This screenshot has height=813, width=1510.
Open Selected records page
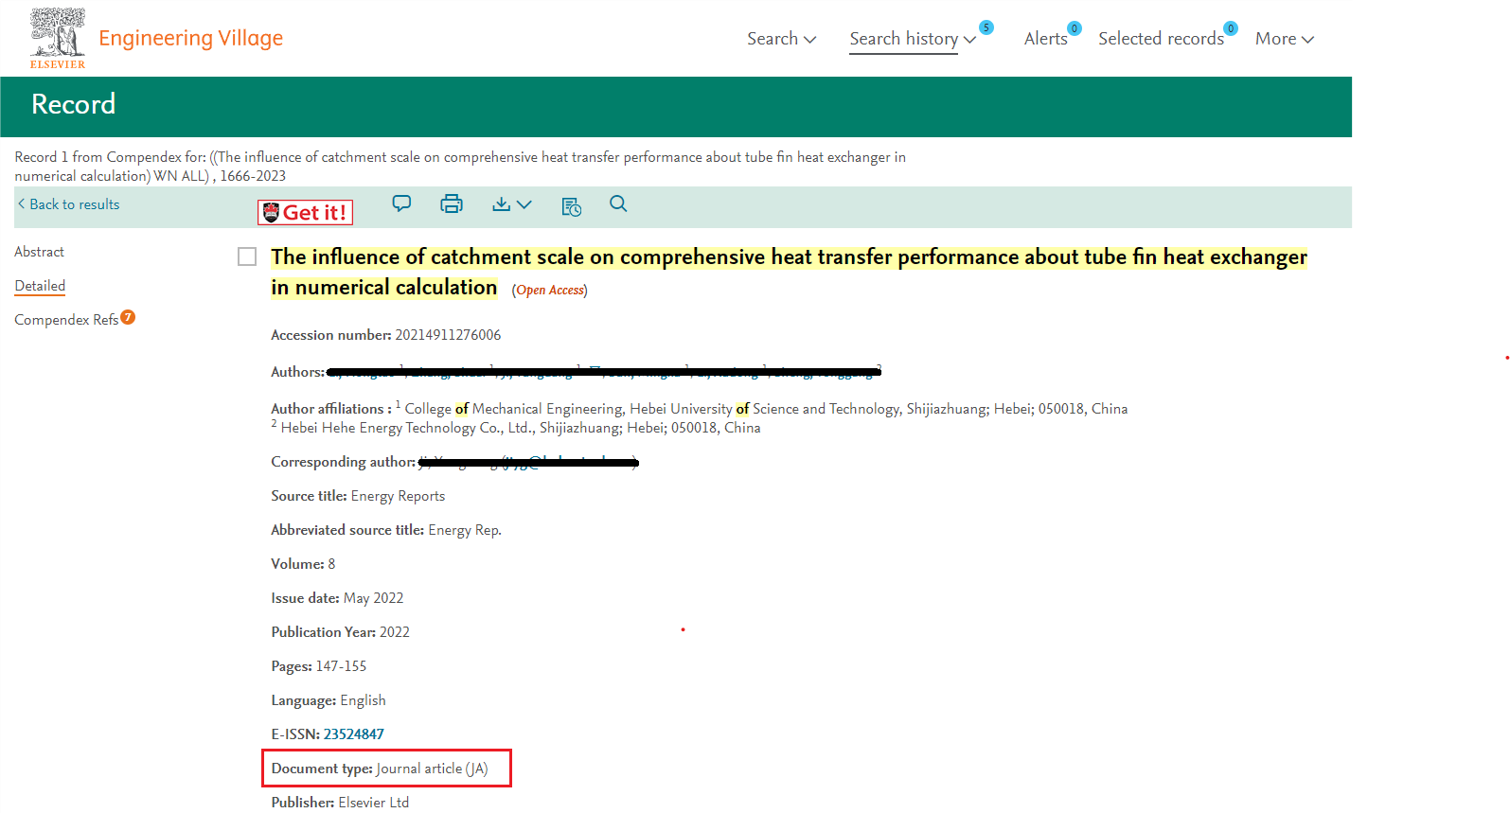(x=1161, y=39)
